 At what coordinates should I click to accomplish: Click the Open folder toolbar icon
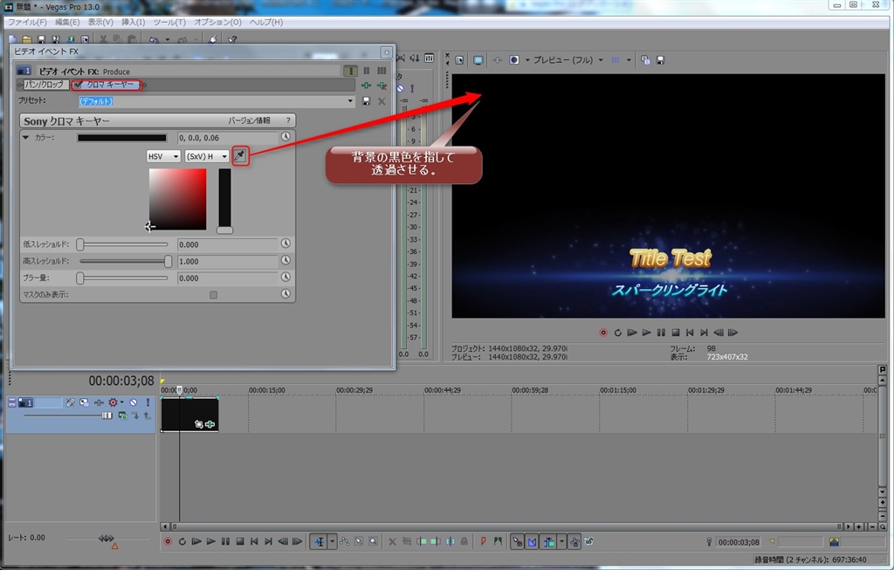pyautogui.click(x=27, y=39)
